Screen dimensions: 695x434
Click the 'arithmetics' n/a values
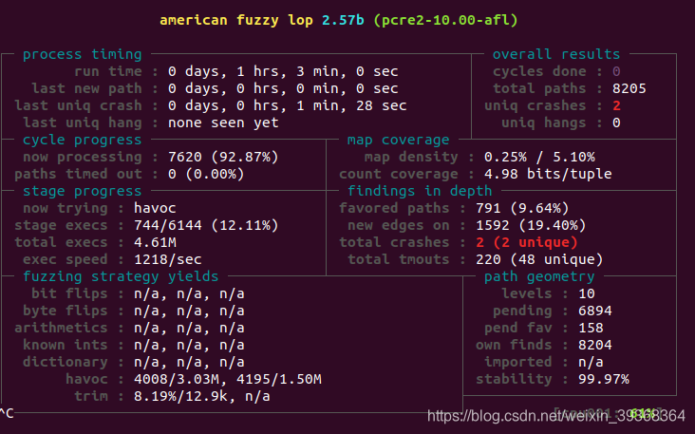[189, 328]
